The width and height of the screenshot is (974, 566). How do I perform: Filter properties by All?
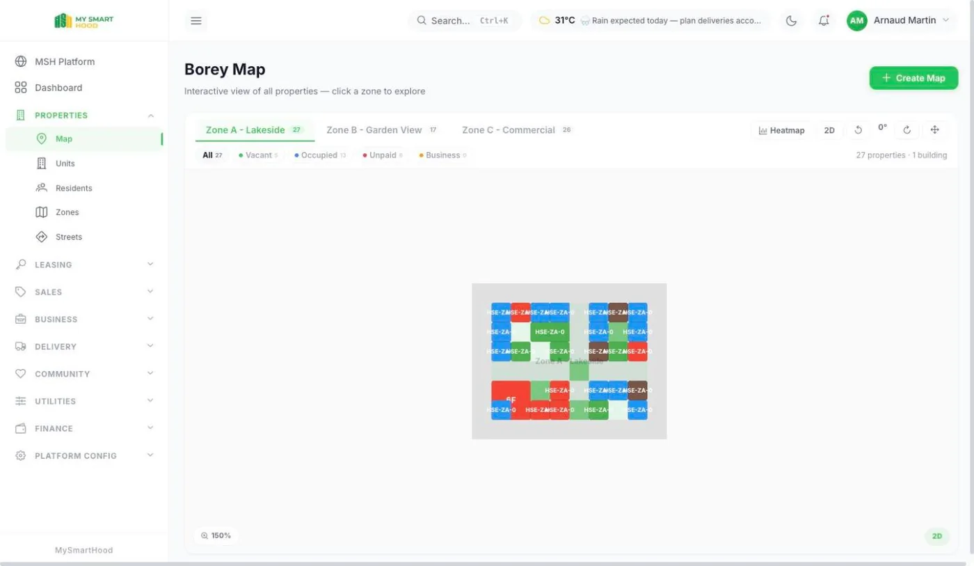[212, 155]
